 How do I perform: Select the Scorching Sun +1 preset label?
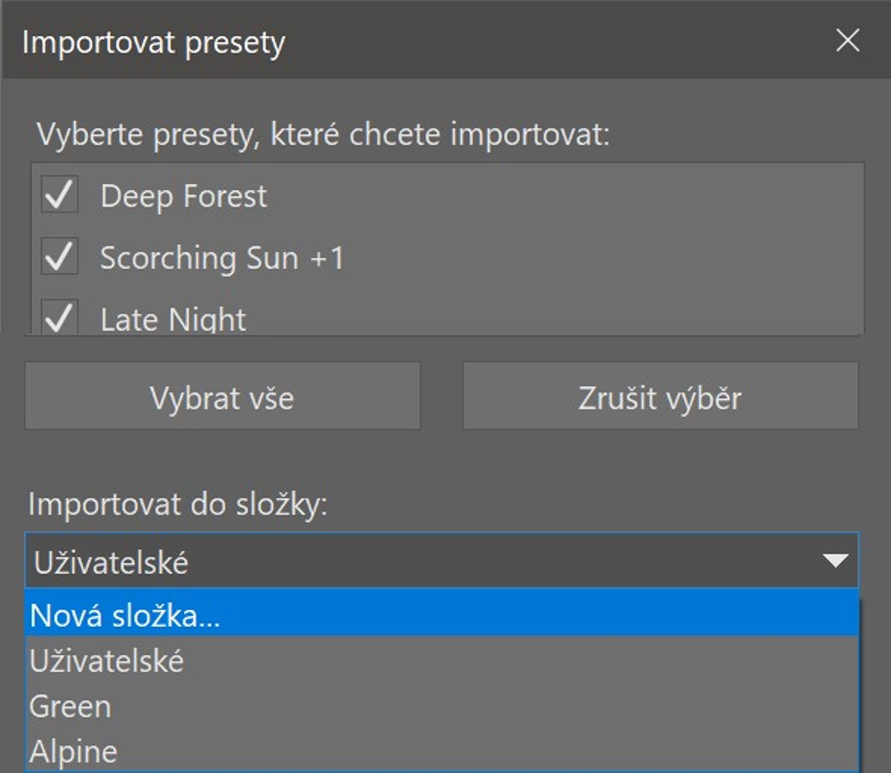coord(222,258)
